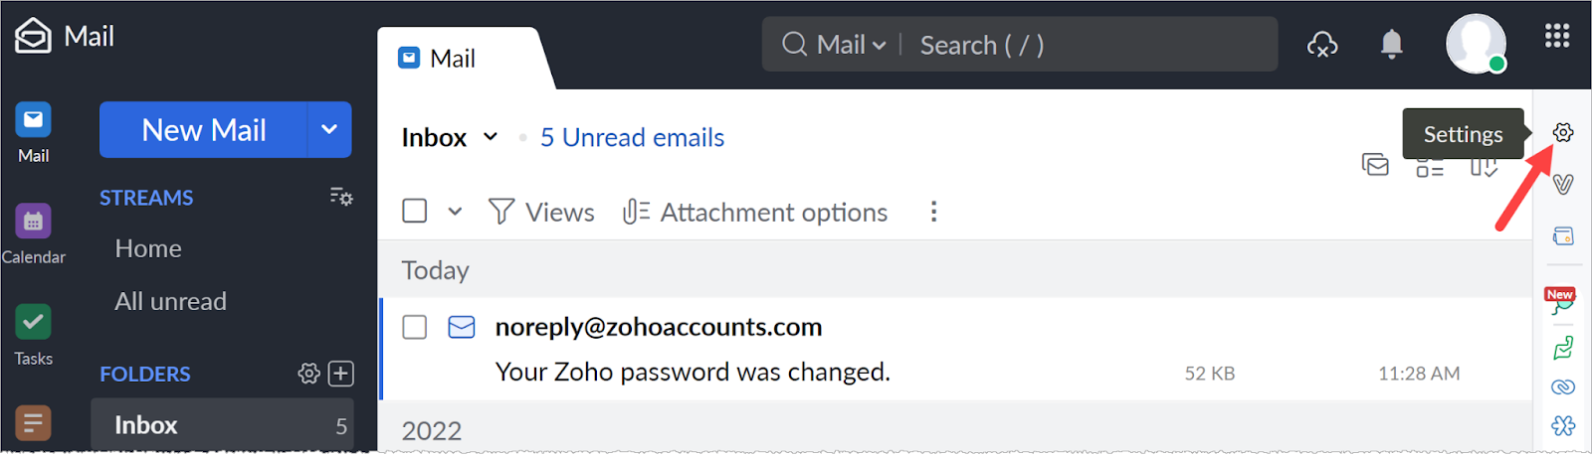Expand the Inbox folder dropdown chevron
1592x456 pixels.
[x=491, y=137]
